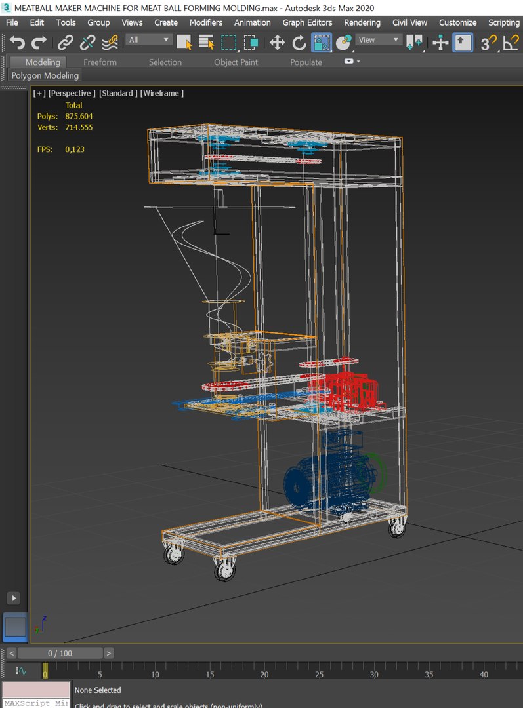
Task: Select the viewport layout thumbnail tab
Action: click(15, 627)
